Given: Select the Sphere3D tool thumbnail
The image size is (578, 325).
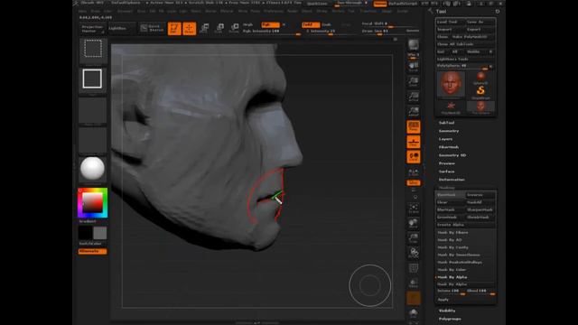Looking at the screenshot, I should (480, 78).
